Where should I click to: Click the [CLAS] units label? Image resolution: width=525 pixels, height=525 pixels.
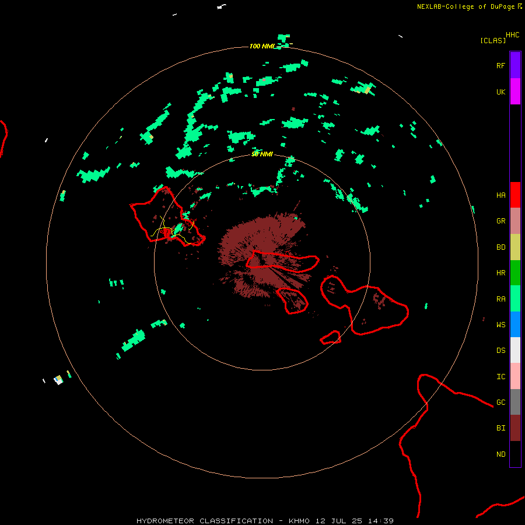point(493,40)
